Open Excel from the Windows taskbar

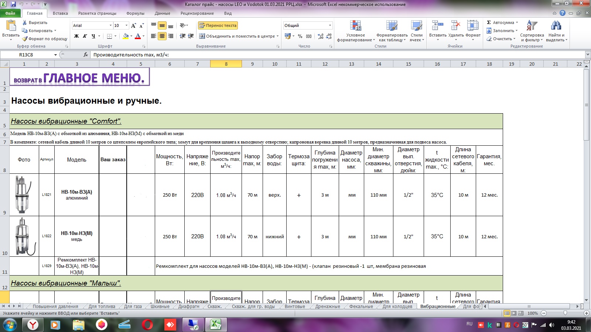coord(216,325)
